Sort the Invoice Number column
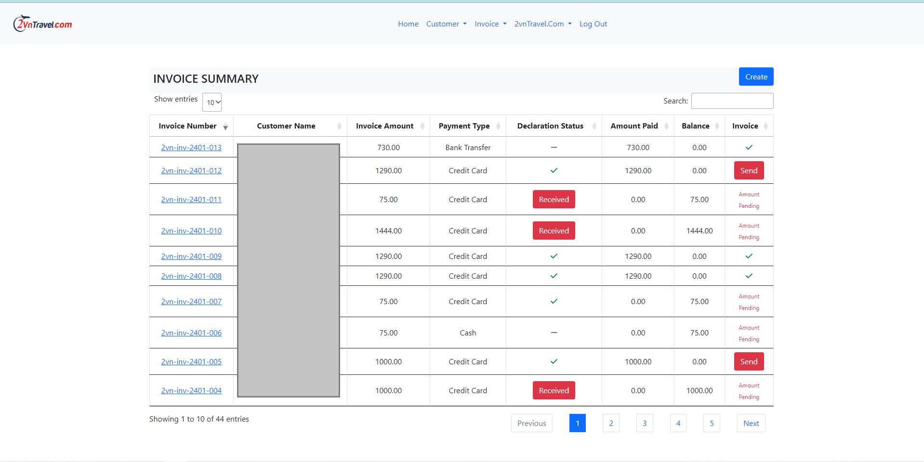 point(225,126)
